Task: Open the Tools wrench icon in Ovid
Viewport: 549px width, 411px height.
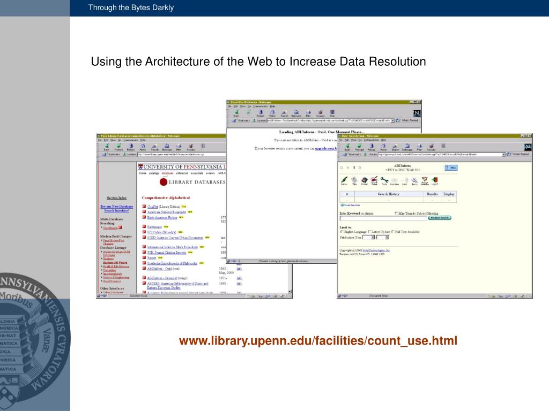Action: (x=384, y=181)
